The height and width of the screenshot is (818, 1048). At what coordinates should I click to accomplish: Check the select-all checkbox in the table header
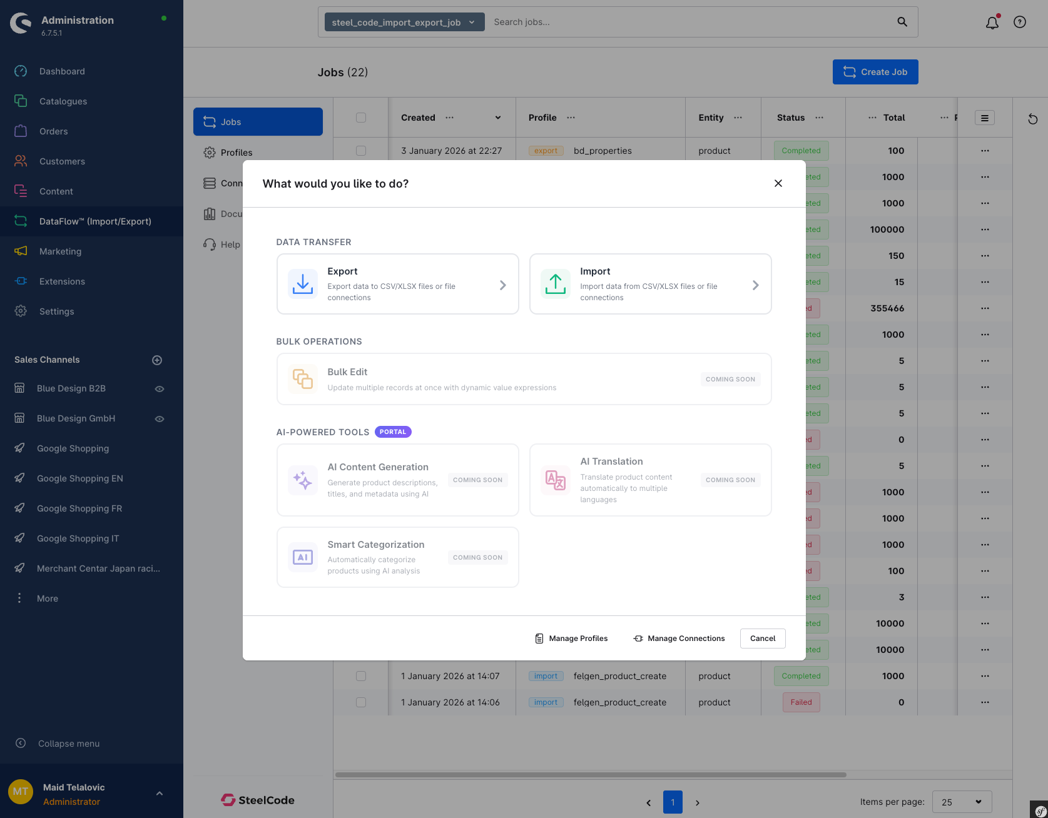tap(360, 118)
